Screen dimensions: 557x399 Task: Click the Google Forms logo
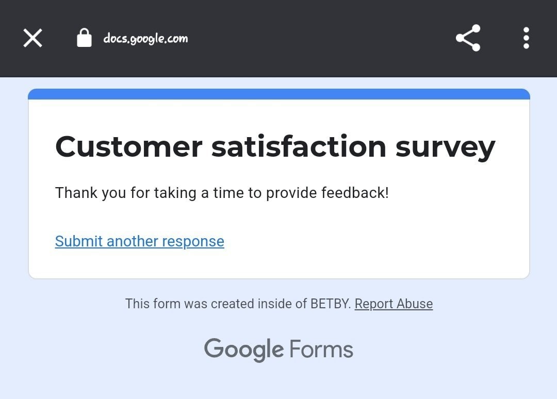pyautogui.click(x=278, y=350)
